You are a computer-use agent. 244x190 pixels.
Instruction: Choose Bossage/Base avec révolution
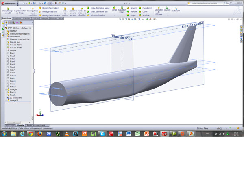pyautogui.click(x=33, y=12)
